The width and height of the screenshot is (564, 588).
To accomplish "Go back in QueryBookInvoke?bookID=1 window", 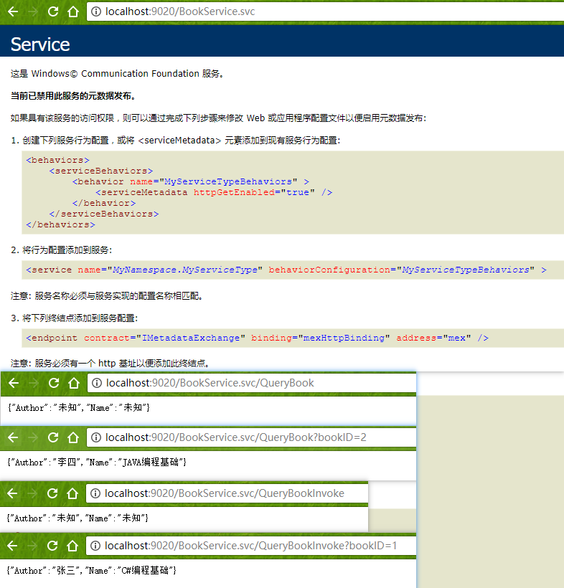I will [x=12, y=546].
